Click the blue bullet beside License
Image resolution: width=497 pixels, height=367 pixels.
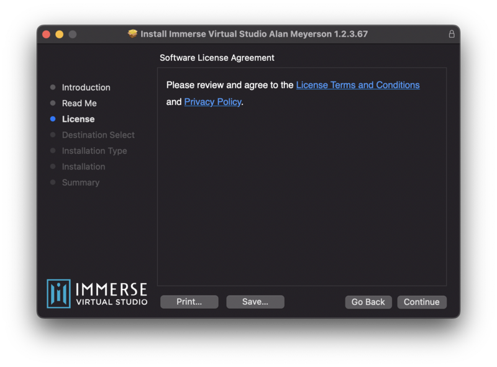pyautogui.click(x=53, y=119)
